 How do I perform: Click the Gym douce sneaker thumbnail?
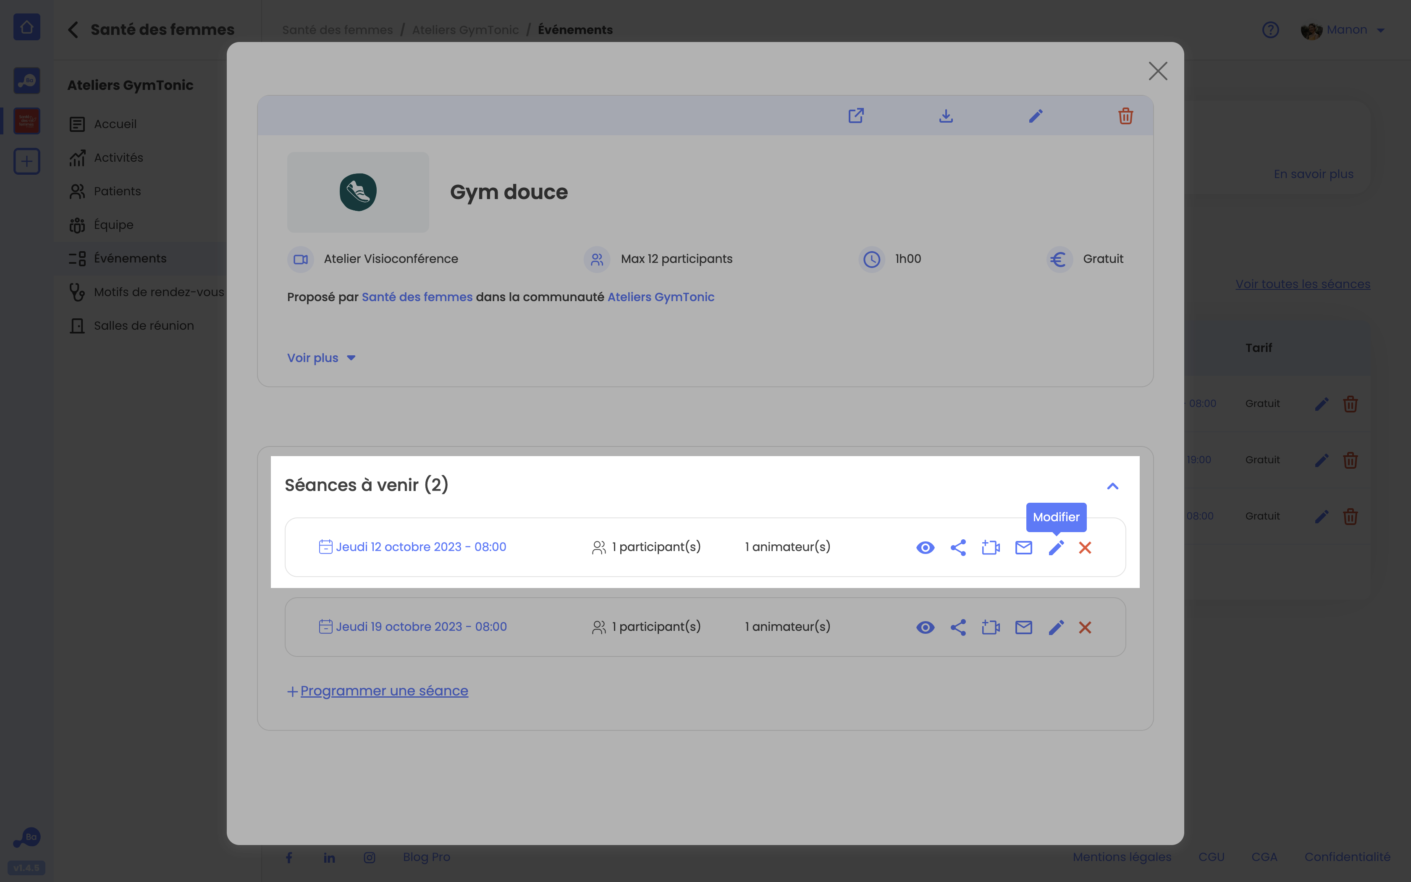pos(358,192)
